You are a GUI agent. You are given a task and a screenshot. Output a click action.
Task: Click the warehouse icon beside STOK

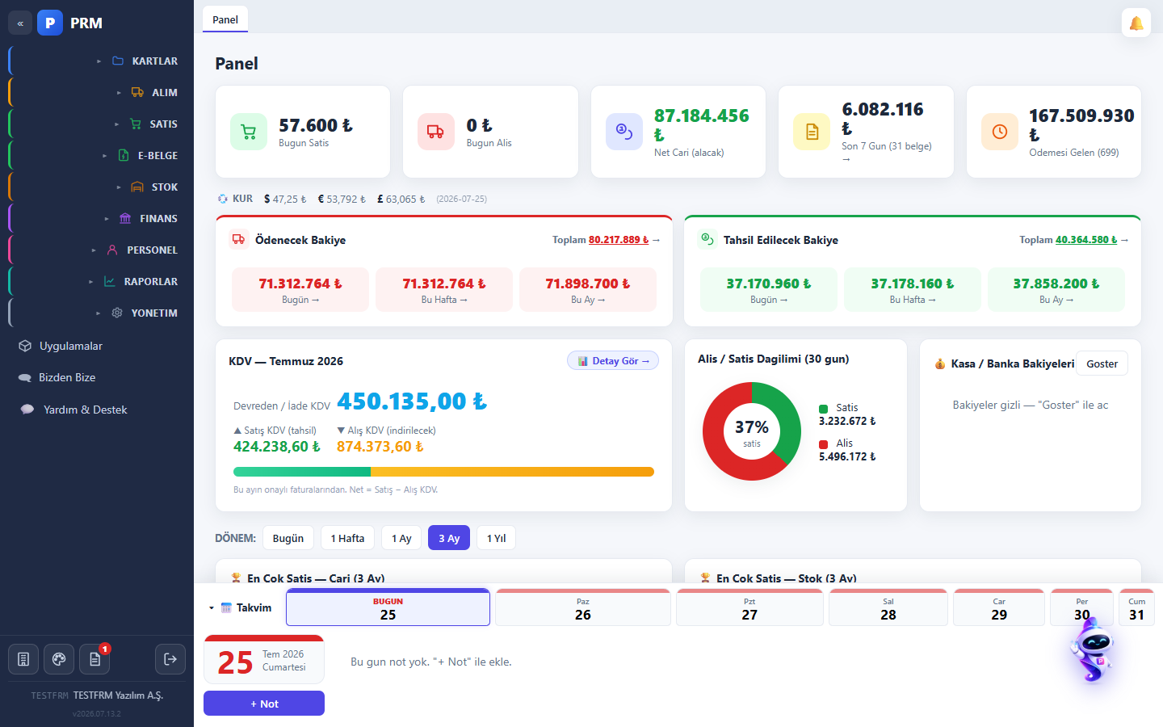137,187
